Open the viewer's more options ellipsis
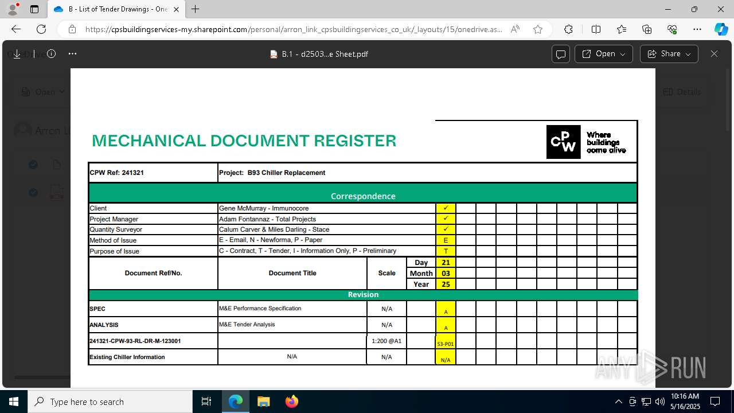 pos(72,54)
